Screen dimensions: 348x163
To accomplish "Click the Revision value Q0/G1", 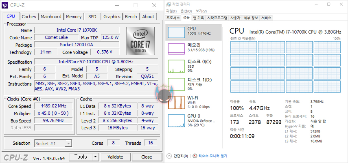I will click(147, 76).
